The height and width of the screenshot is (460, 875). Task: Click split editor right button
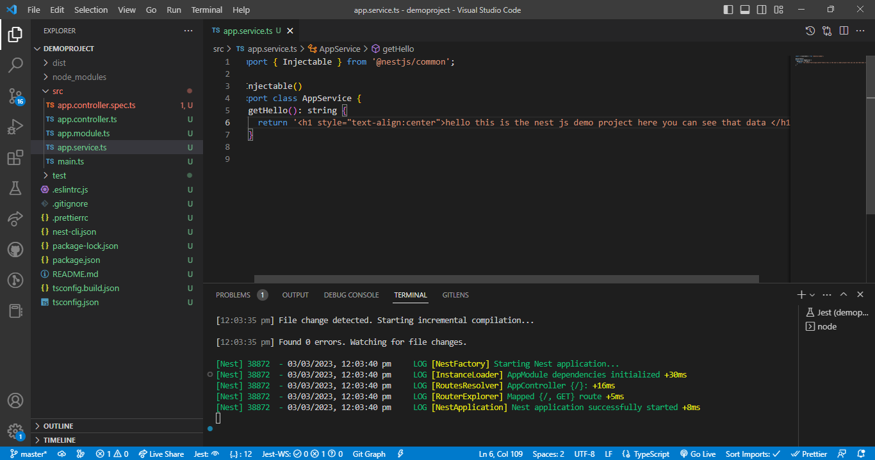[x=844, y=31]
